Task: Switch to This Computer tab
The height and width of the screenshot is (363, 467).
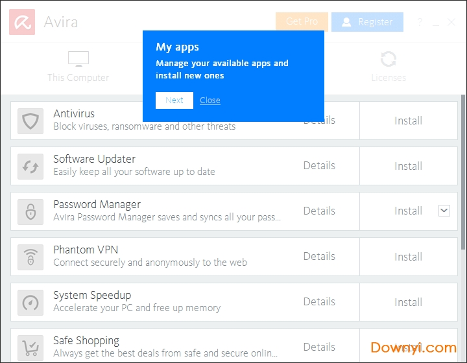Action: click(x=78, y=67)
